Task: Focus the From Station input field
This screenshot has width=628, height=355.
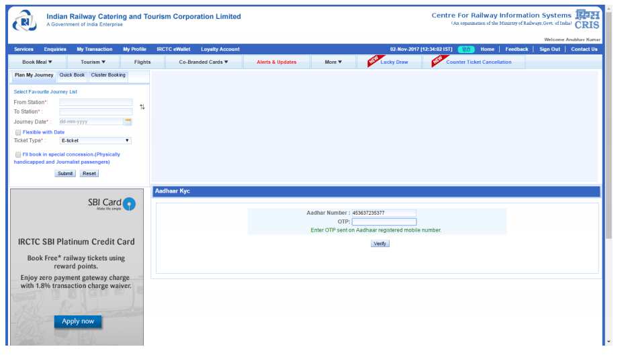Action: 96,103
